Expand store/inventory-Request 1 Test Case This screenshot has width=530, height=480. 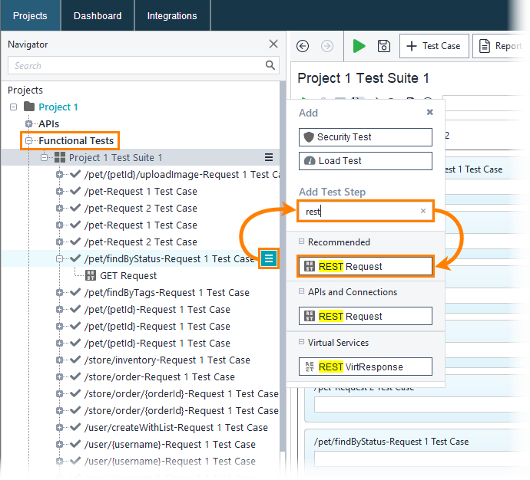click(59, 360)
